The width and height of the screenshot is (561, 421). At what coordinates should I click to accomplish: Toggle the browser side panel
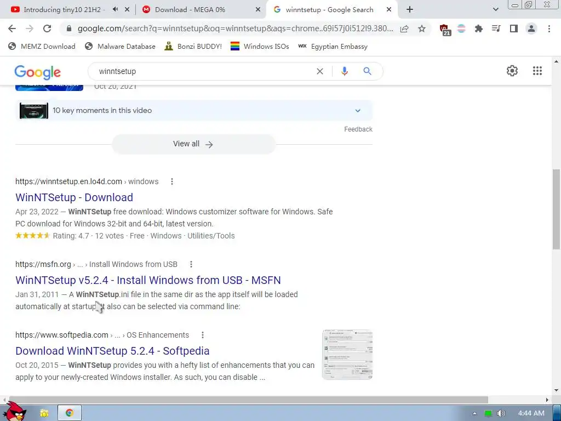tap(514, 29)
